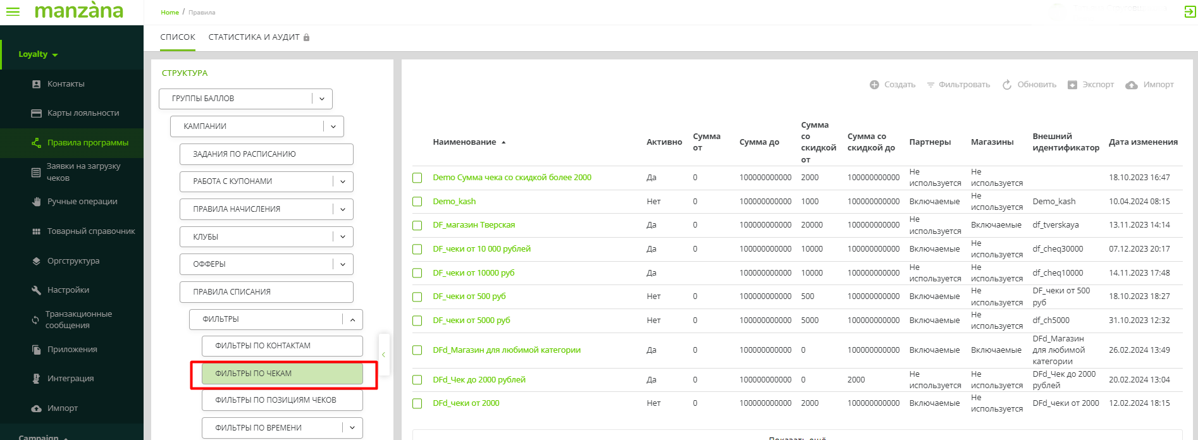Check the box for Demo_kash row
1198x440 pixels.
coord(417,202)
